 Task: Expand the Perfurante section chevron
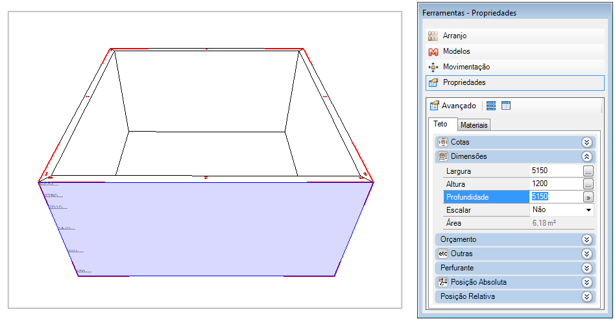[x=586, y=268]
